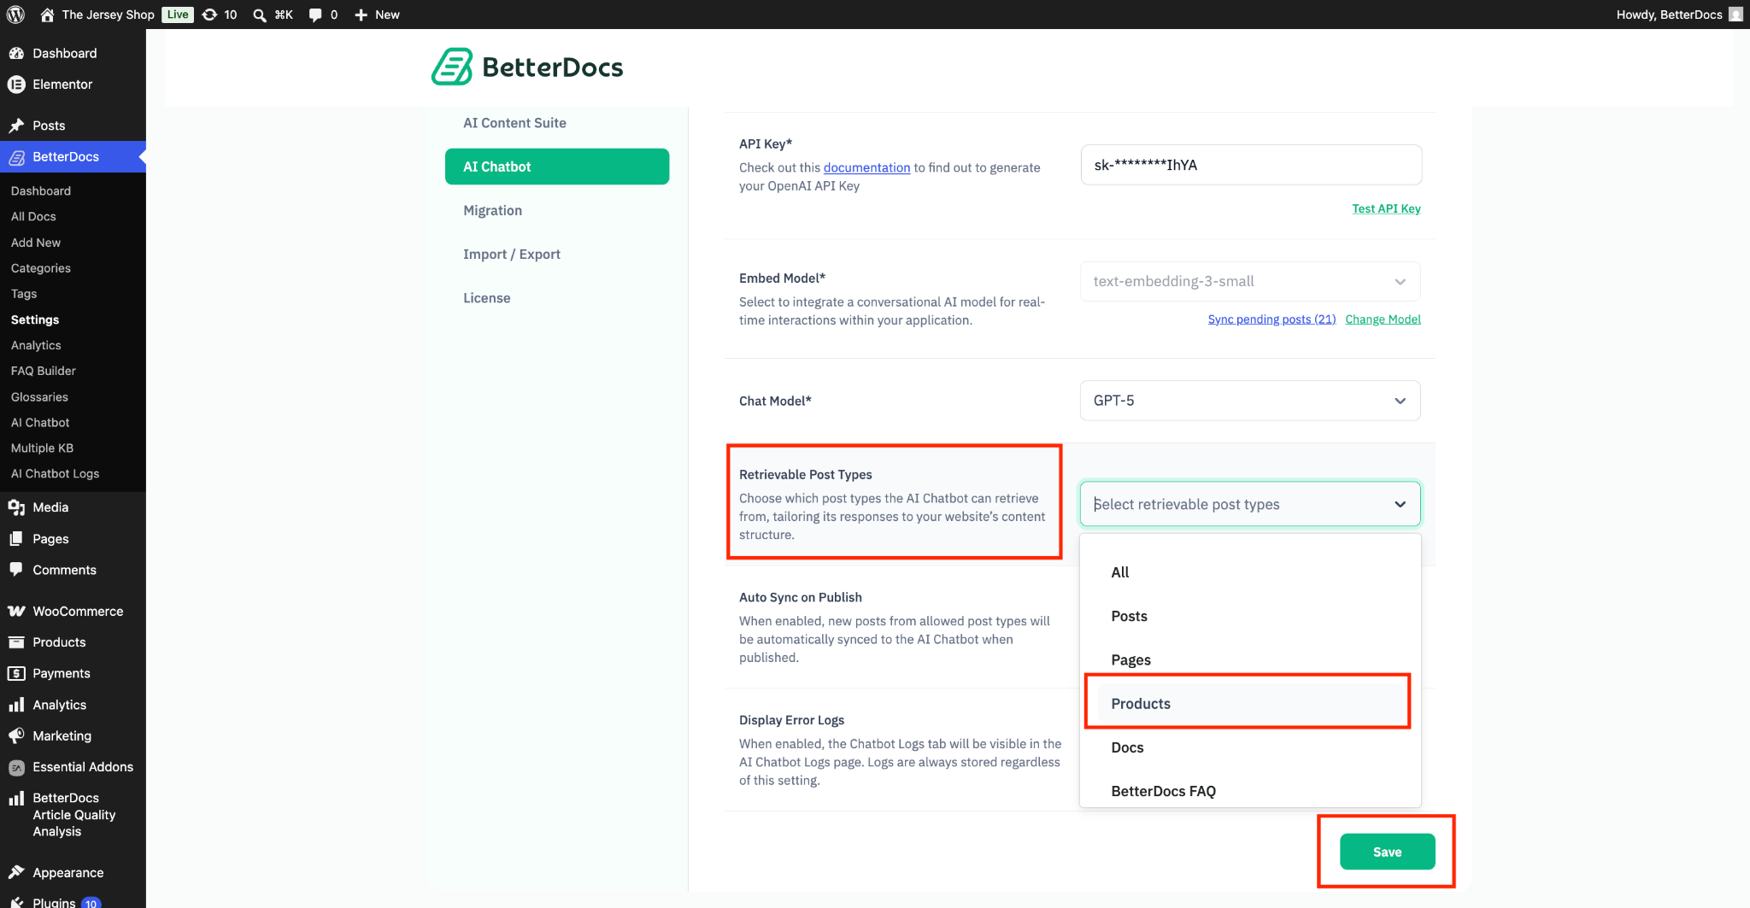Open AI Chatbot in BetterDocs submenu
The width and height of the screenshot is (1750, 908).
[40, 423]
